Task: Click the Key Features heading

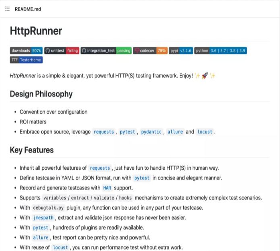Action: point(32,150)
